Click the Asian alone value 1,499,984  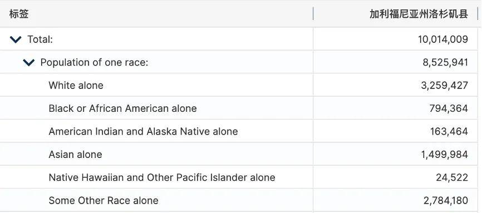[x=445, y=155]
